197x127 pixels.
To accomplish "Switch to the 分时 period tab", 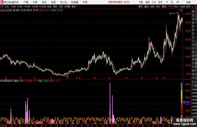I will click(7, 7).
